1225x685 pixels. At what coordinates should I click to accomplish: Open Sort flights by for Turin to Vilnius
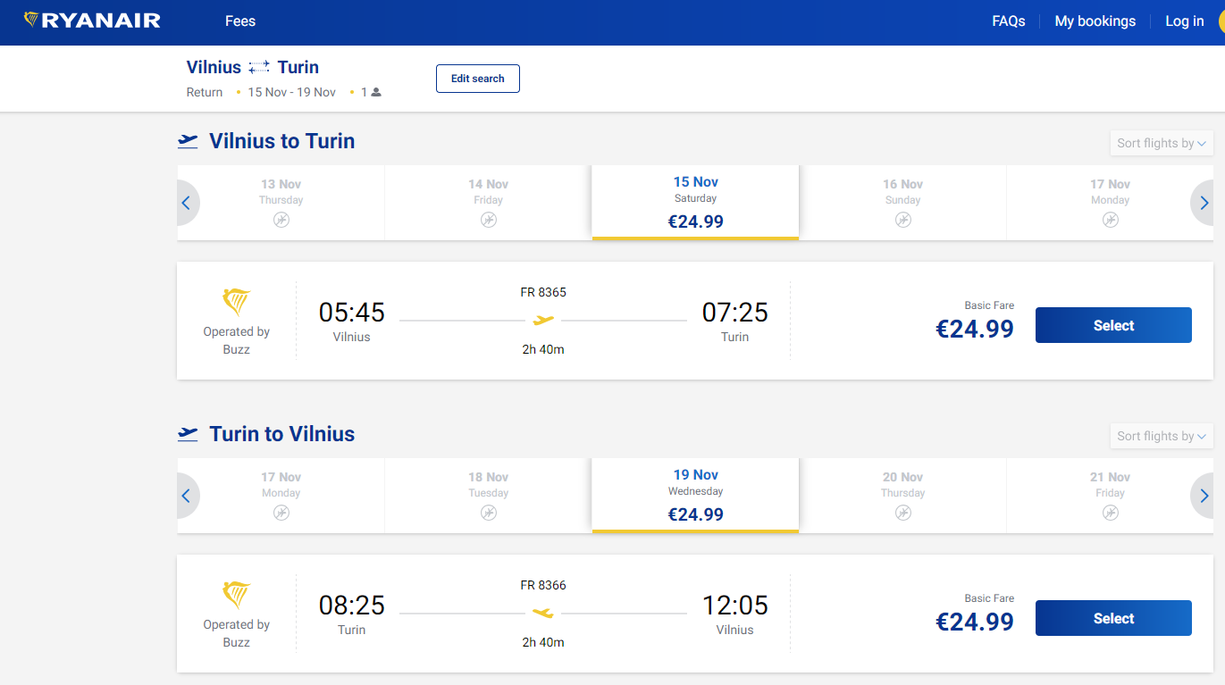point(1162,436)
